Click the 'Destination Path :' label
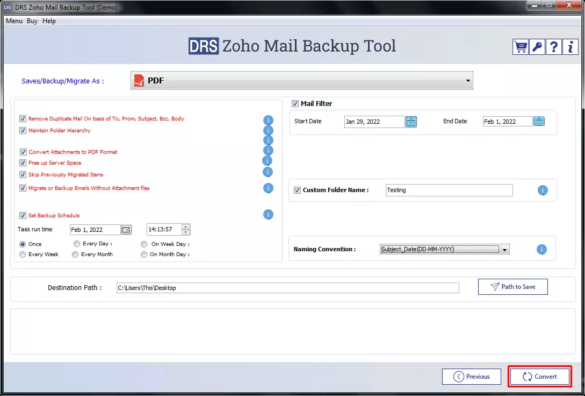 coord(75,288)
